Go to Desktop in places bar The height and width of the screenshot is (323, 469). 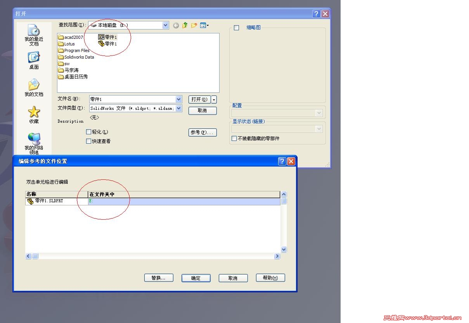[34, 60]
